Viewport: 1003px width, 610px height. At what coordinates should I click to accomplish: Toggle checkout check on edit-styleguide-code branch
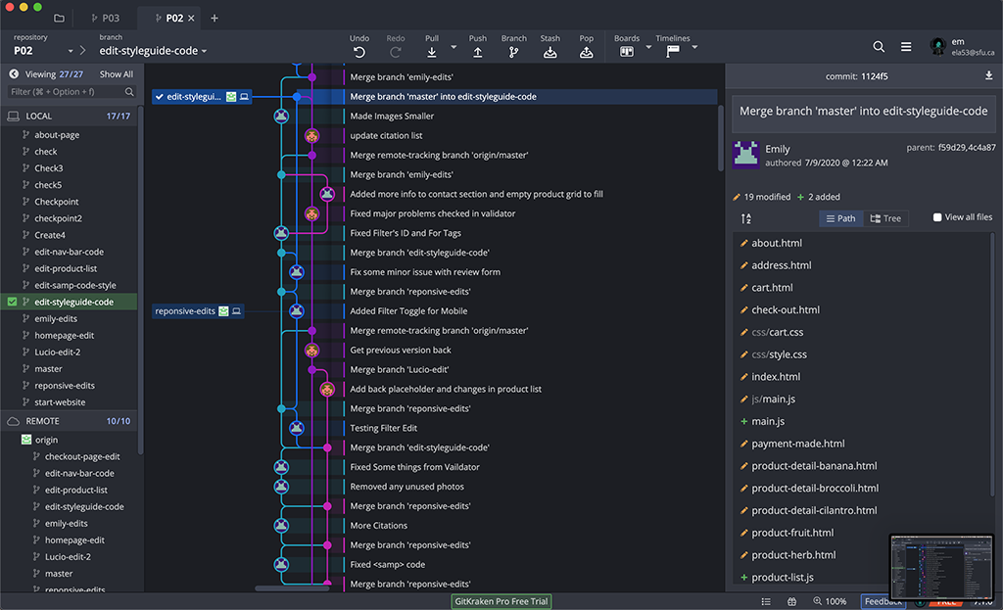[x=12, y=302]
